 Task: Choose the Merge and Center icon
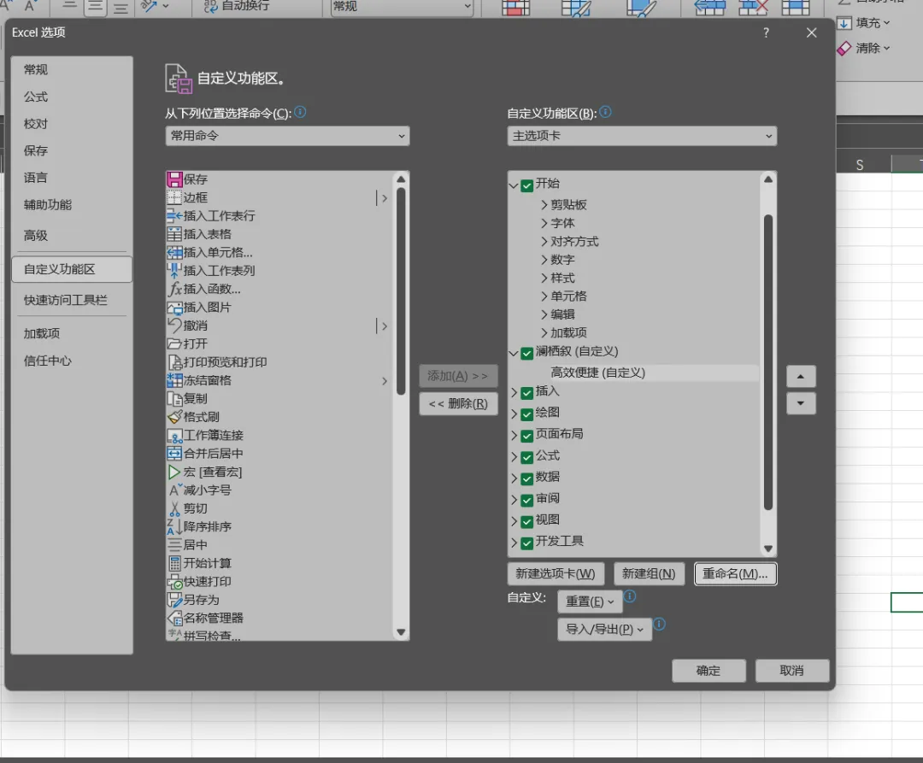pos(175,453)
